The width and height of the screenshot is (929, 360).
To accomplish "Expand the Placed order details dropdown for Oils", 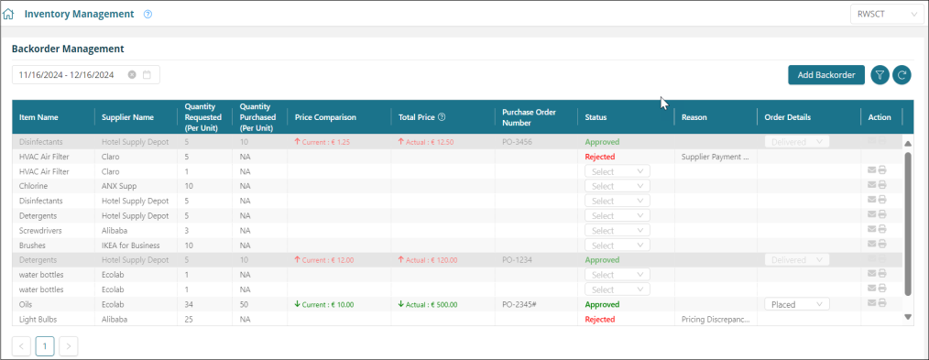I will (797, 304).
